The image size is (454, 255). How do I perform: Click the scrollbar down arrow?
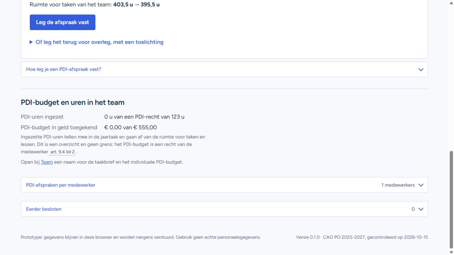pos(451,252)
